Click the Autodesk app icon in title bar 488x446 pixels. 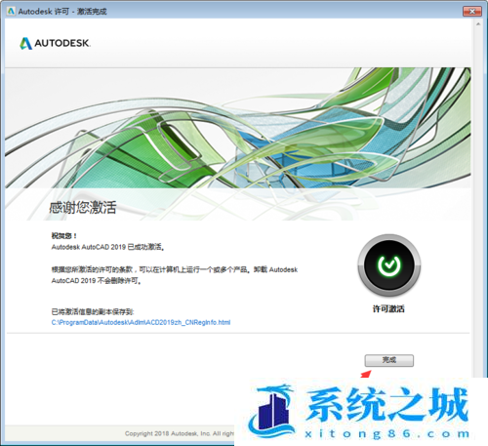pos(11,11)
